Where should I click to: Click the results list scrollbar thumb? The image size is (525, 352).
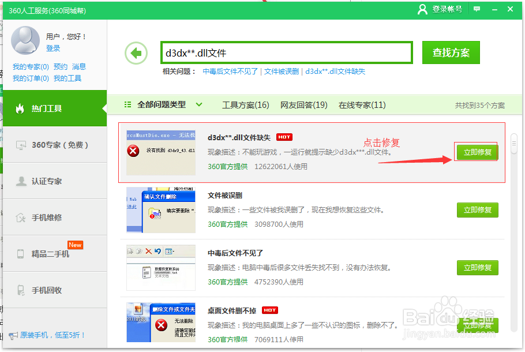pyautogui.click(x=514, y=144)
